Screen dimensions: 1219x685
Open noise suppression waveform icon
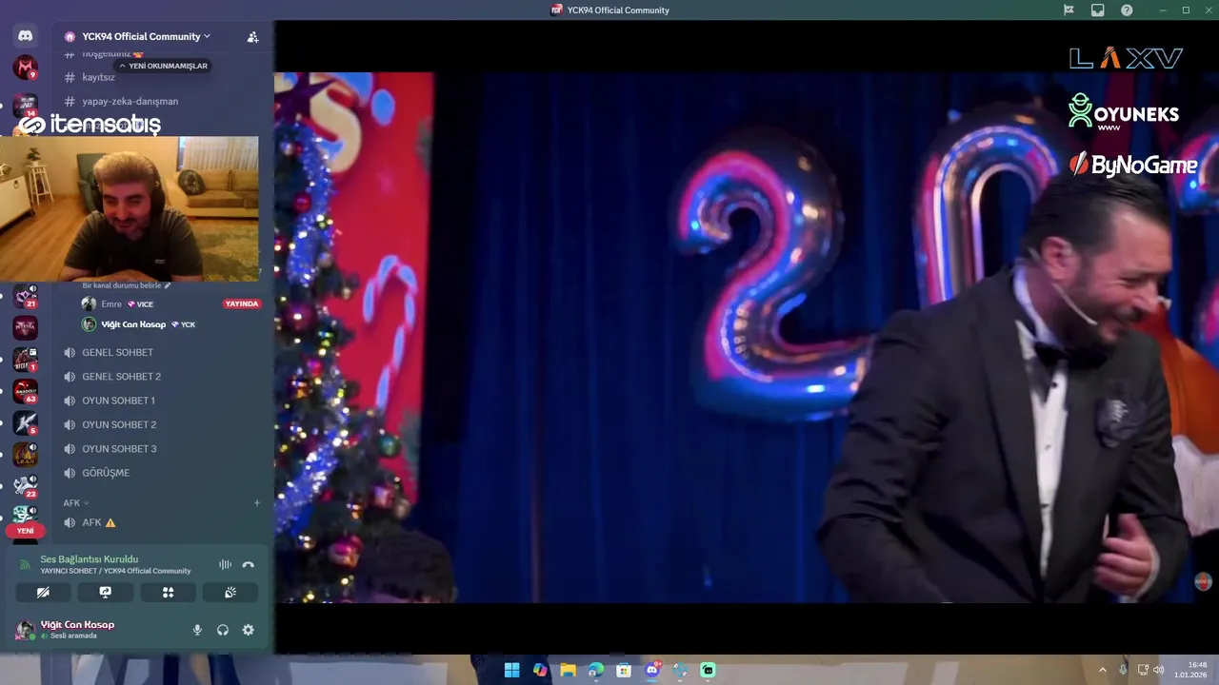(225, 564)
